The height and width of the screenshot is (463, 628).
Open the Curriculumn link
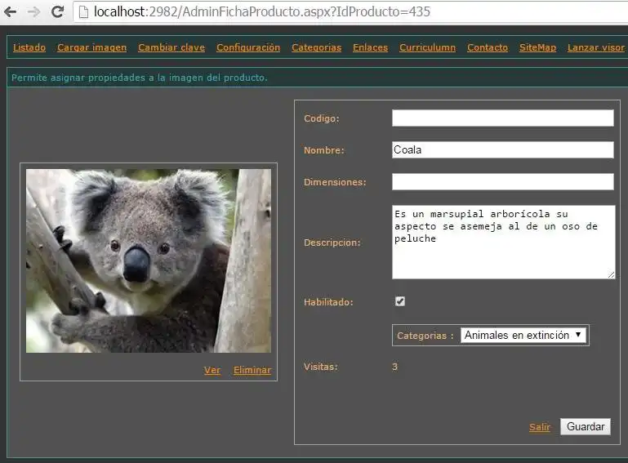427,47
